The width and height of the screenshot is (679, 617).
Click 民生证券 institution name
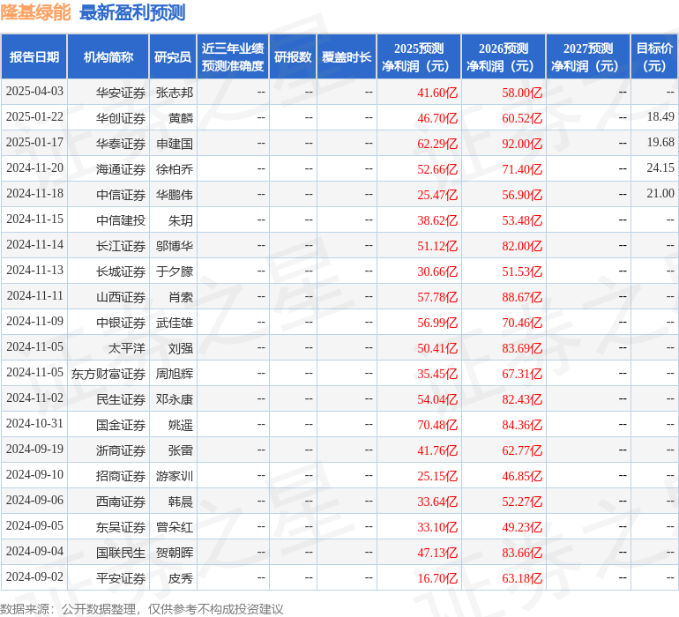pyautogui.click(x=121, y=399)
